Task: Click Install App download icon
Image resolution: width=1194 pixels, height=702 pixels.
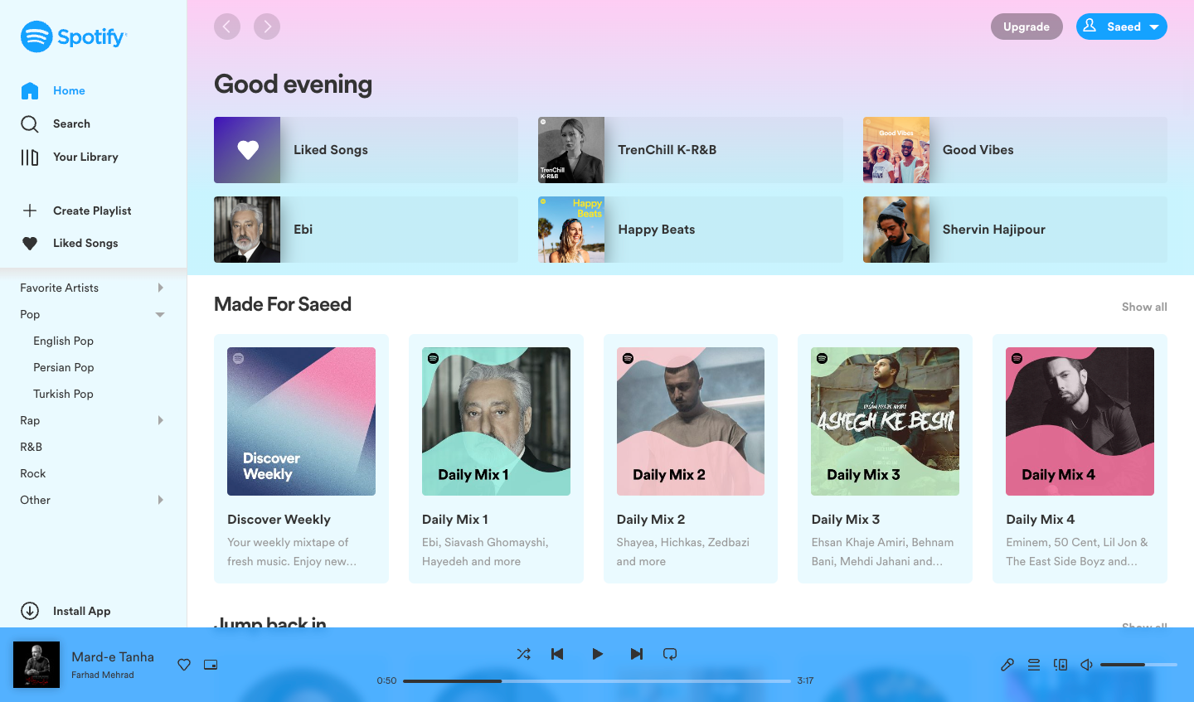Action: (30, 611)
